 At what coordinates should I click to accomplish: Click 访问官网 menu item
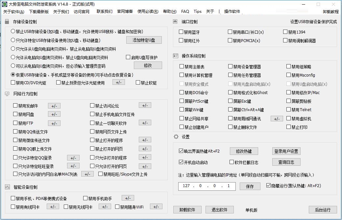(82, 12)
